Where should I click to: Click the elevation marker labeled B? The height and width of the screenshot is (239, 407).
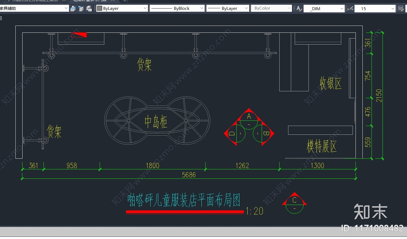coord(263,134)
